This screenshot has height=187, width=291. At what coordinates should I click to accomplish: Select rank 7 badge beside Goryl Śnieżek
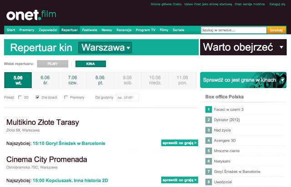coord(208,172)
